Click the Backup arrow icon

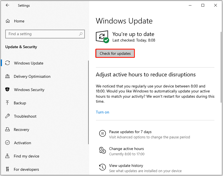(x=8, y=103)
